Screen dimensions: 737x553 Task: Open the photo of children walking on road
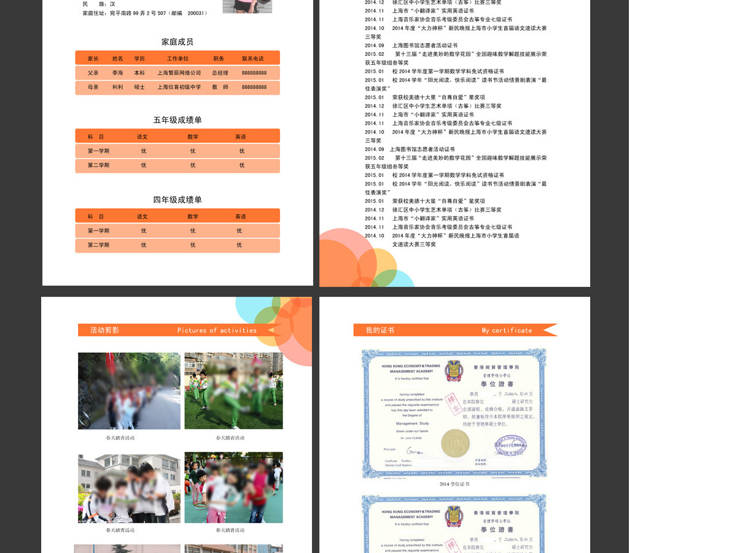129,391
